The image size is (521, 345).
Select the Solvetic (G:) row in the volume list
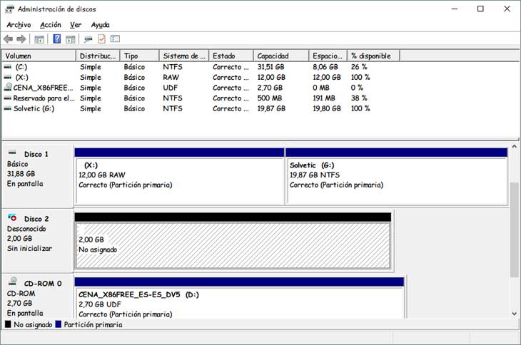(33, 108)
